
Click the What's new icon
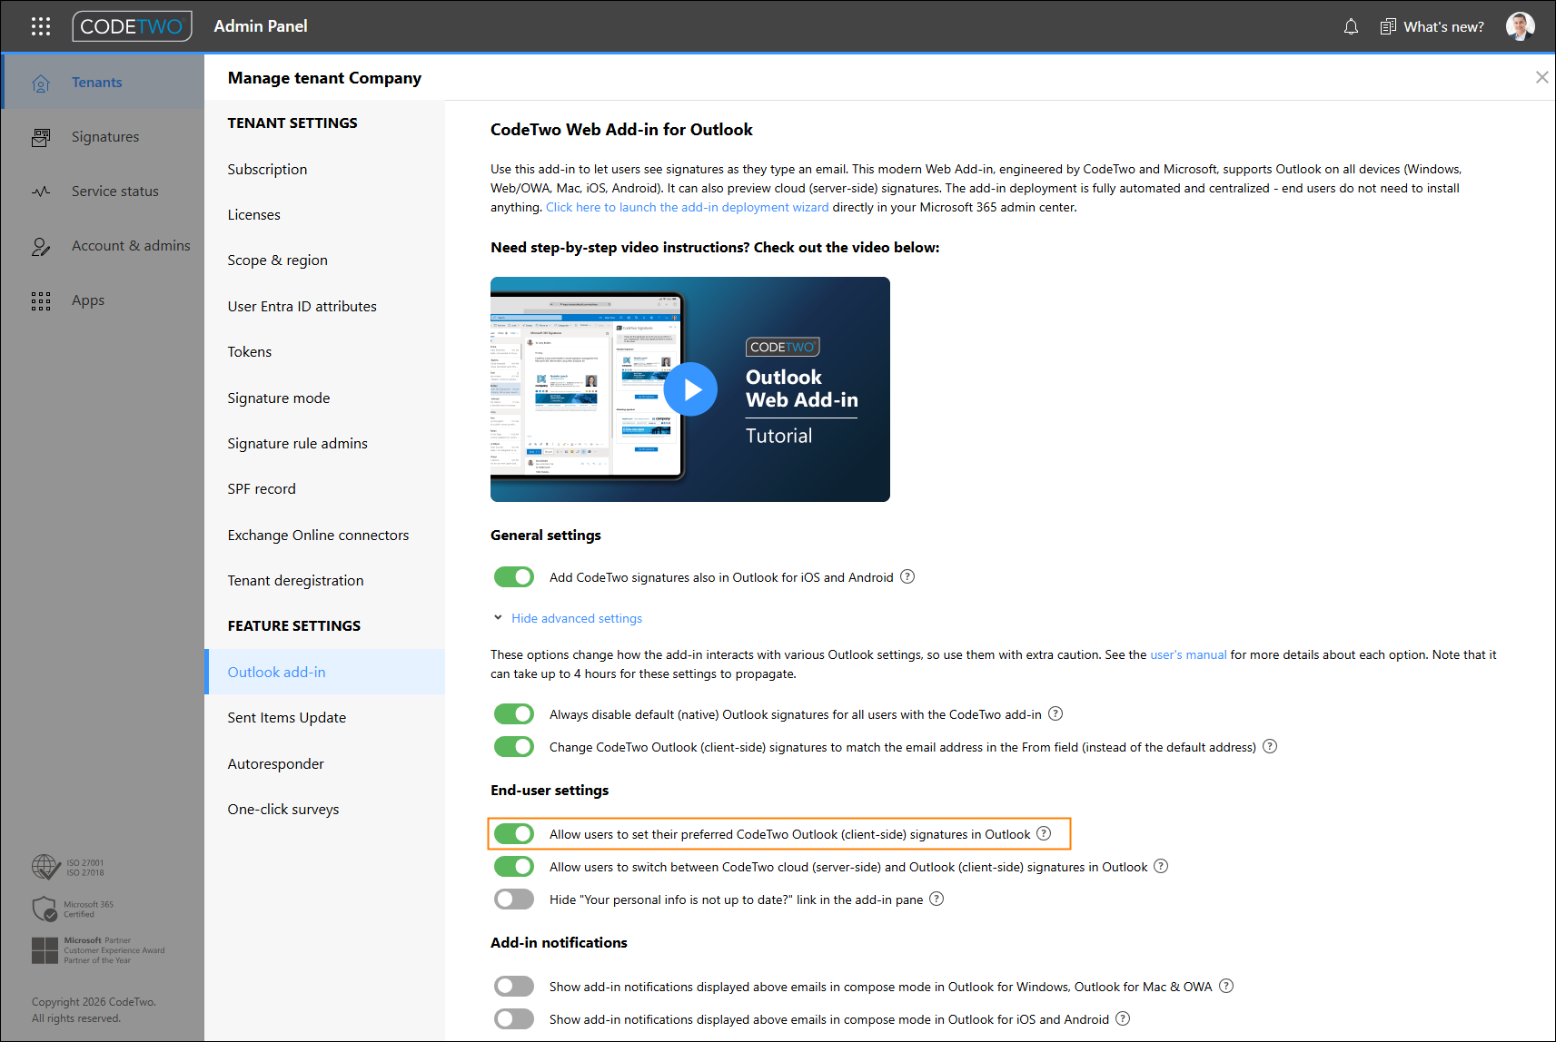[x=1387, y=26]
